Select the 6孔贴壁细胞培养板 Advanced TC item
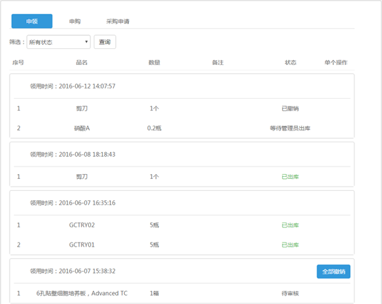Viewport: 382px width, 304px height. click(x=82, y=293)
